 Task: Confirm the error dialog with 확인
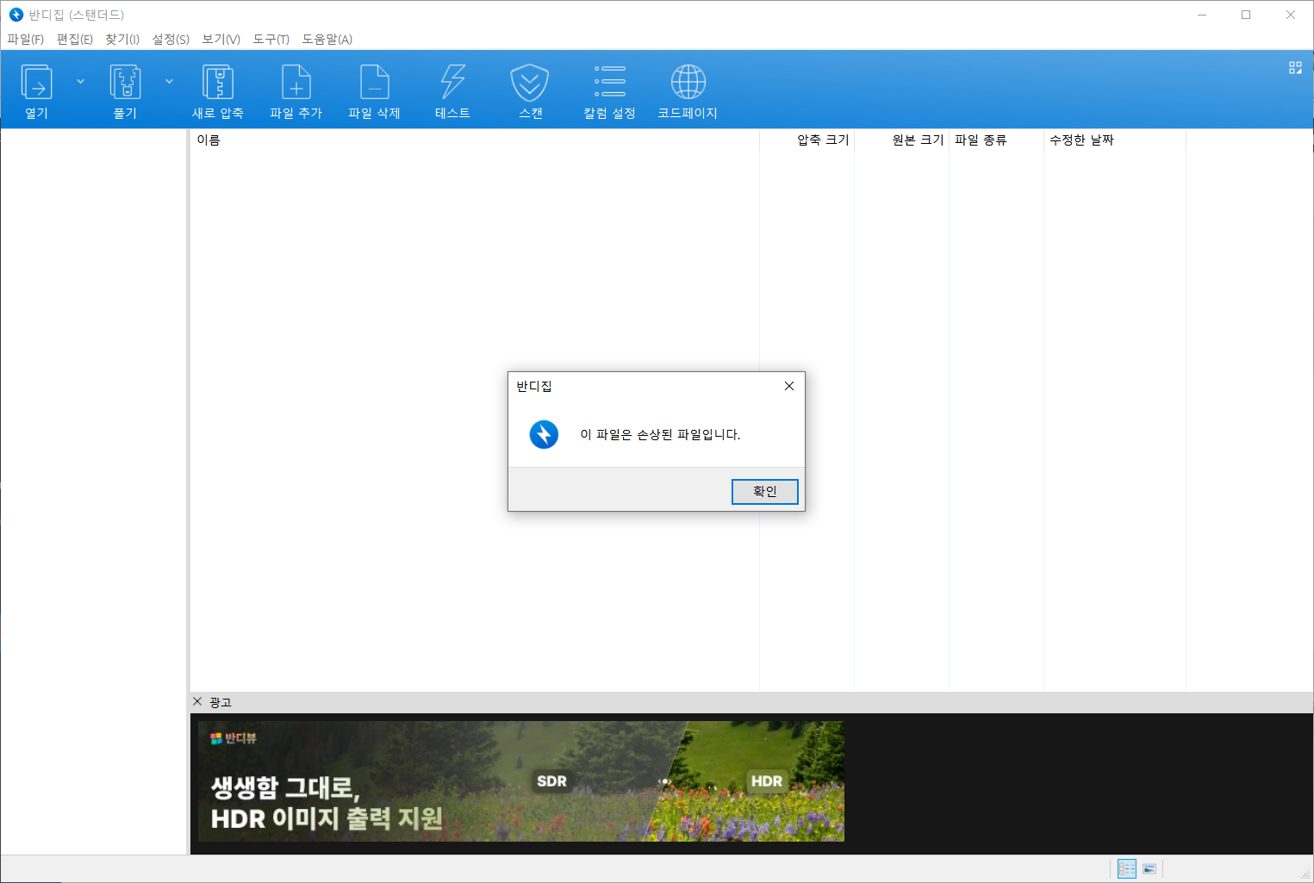[x=765, y=491]
